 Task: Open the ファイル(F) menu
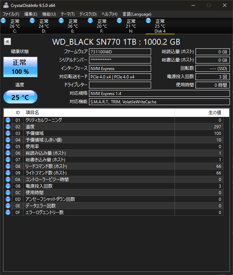11,14
